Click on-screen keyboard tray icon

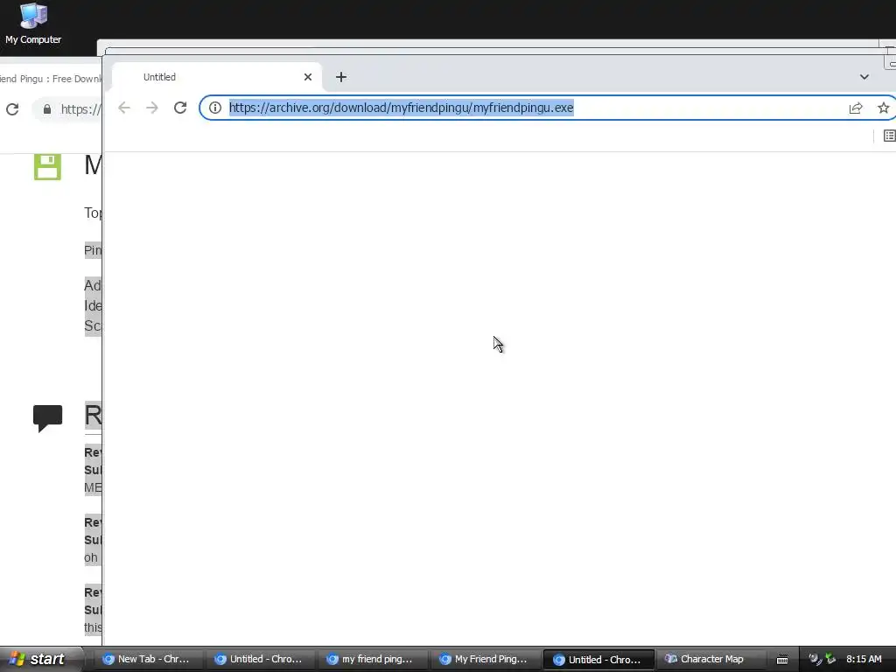tap(782, 660)
